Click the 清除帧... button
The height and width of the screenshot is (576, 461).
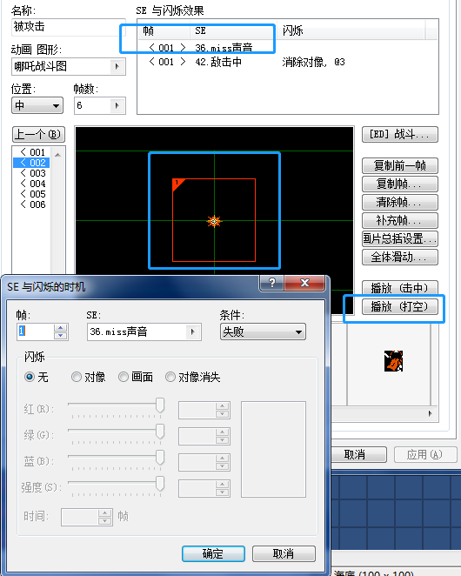(399, 202)
